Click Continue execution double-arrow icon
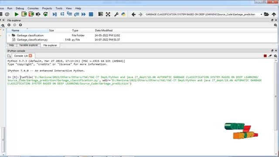279x157 pixels. coord(83,14)
